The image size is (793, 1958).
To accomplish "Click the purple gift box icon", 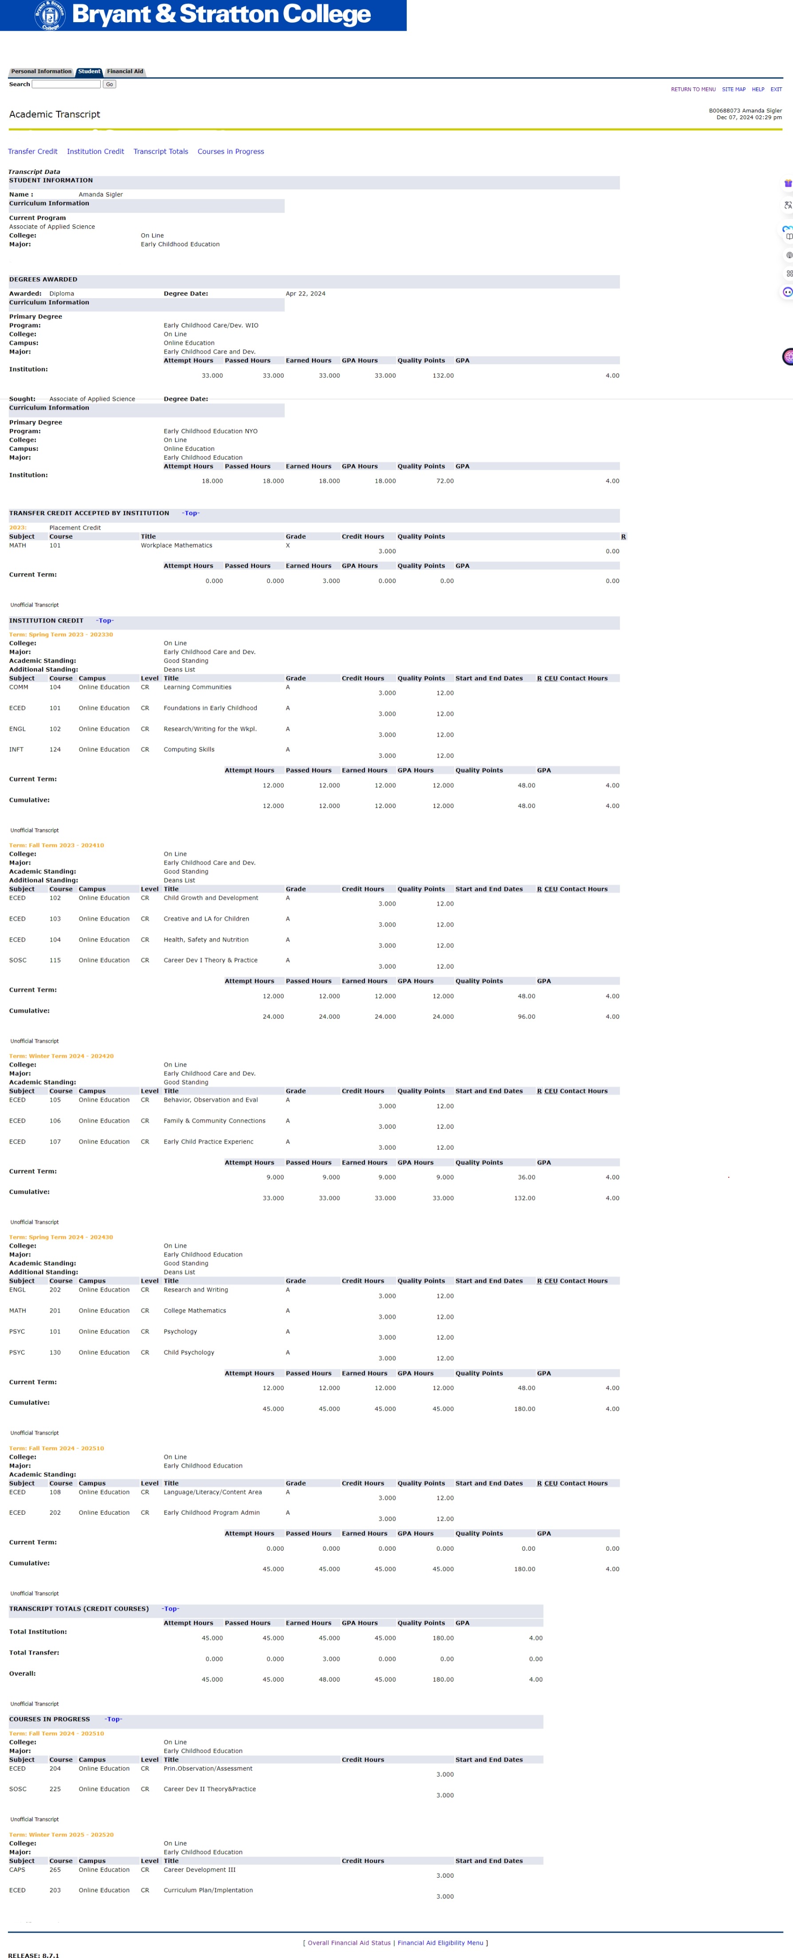I will (x=788, y=183).
